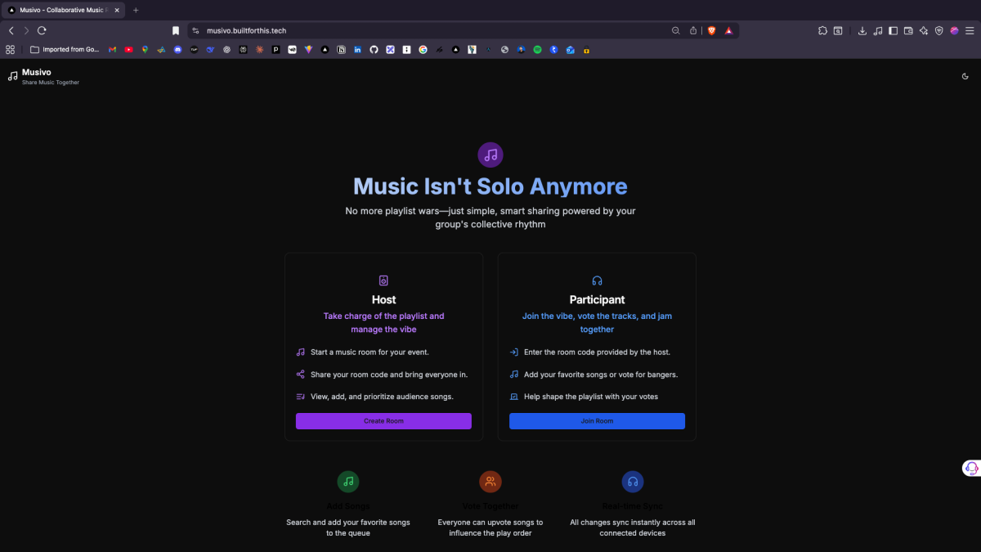981x552 pixels.
Task: Click the speaker icon above Host
Action: pos(383,280)
